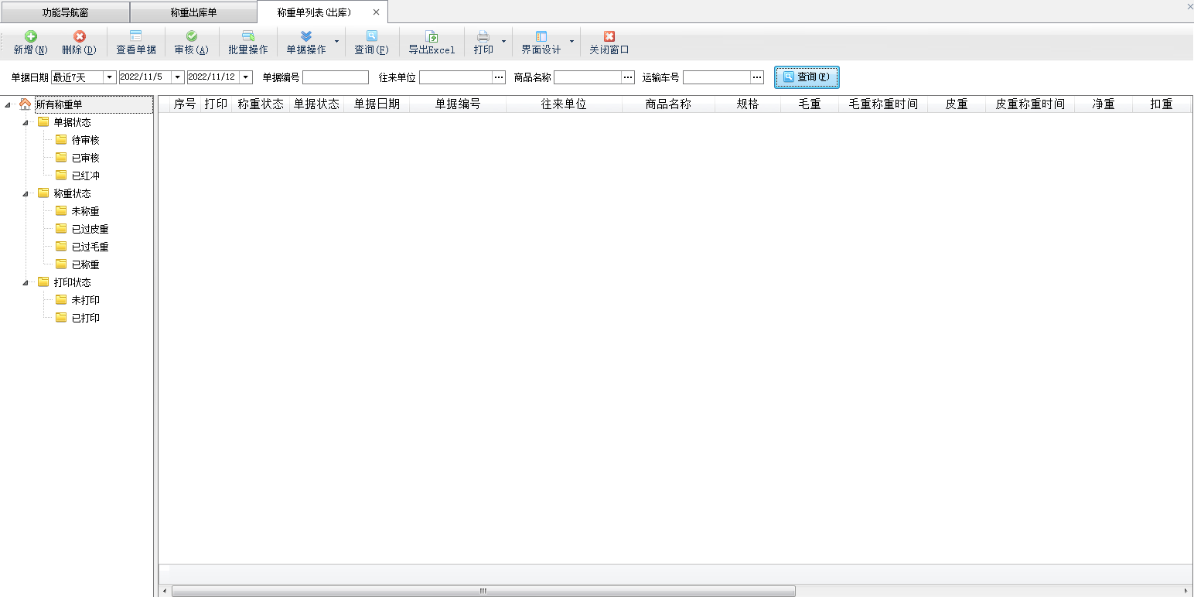Click the 查询 (F) toolbar icon

tap(371, 37)
